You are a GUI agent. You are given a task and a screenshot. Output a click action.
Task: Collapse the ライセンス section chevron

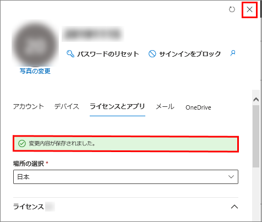(234, 207)
